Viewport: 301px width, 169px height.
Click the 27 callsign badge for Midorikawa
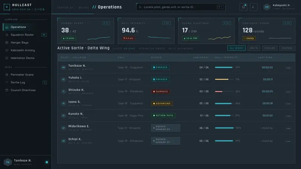pyautogui.click(x=64, y=128)
